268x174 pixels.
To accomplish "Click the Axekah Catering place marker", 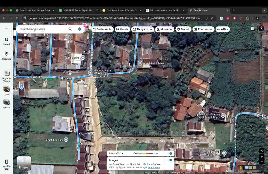I will click(223, 115).
